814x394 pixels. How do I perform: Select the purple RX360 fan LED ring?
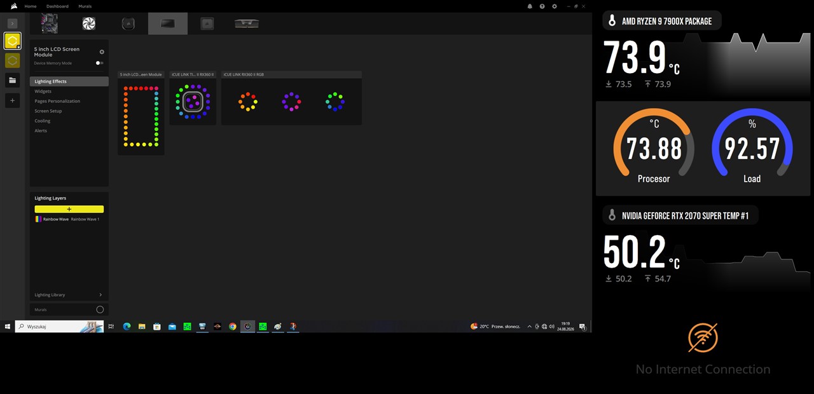click(291, 102)
